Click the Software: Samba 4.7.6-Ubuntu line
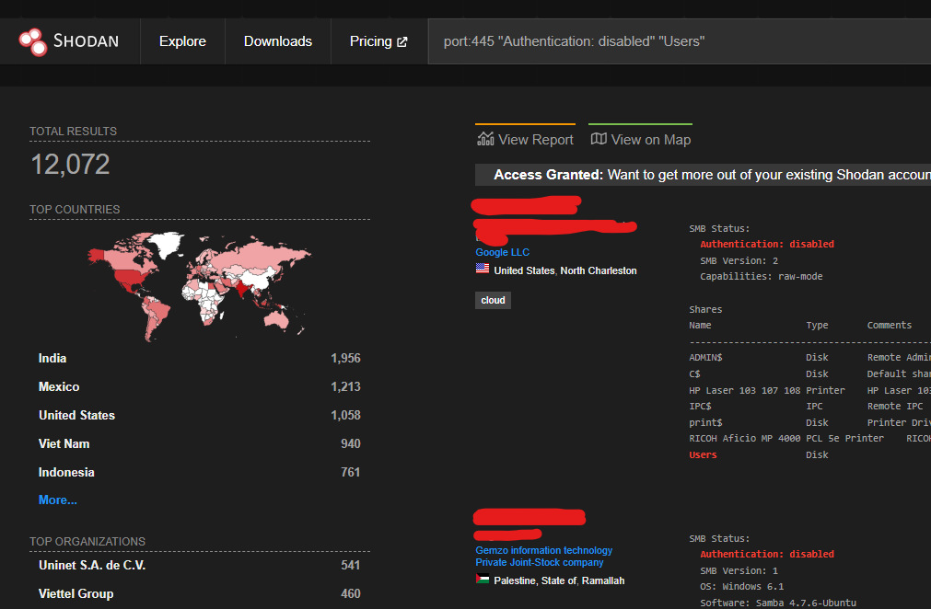This screenshot has height=609, width=931. tap(778, 603)
